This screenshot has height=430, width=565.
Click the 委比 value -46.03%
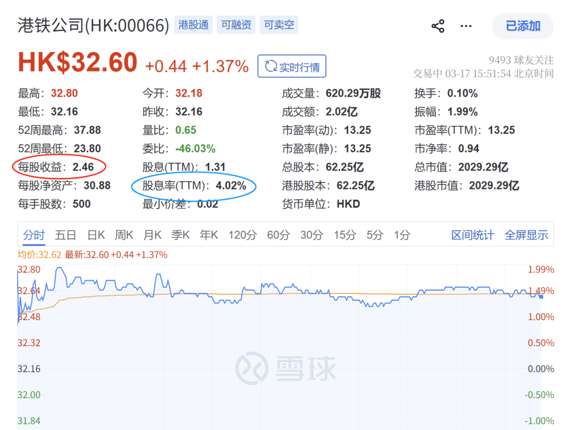[x=195, y=149]
